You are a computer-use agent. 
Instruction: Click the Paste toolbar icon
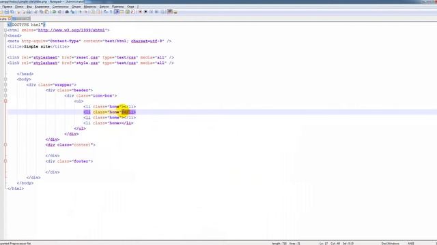[x=47, y=12]
